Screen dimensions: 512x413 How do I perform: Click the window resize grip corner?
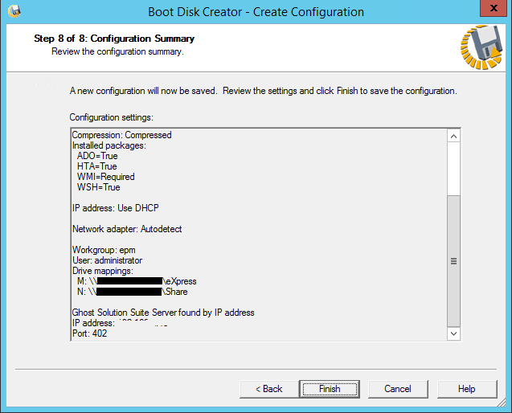[x=502, y=403]
